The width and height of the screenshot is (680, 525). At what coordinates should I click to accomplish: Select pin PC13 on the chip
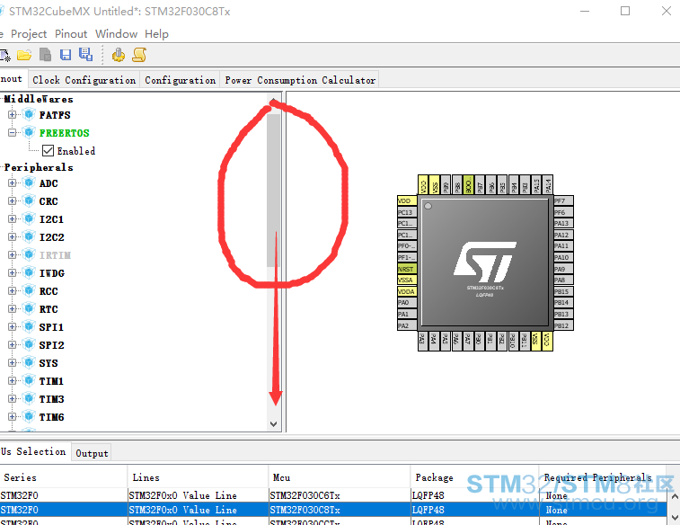[407, 212]
